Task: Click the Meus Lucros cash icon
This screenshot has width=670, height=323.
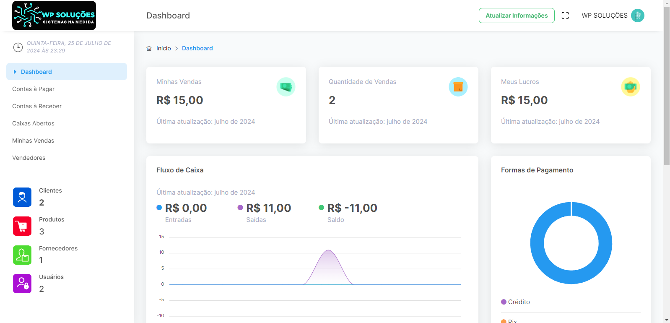Action: (x=630, y=87)
